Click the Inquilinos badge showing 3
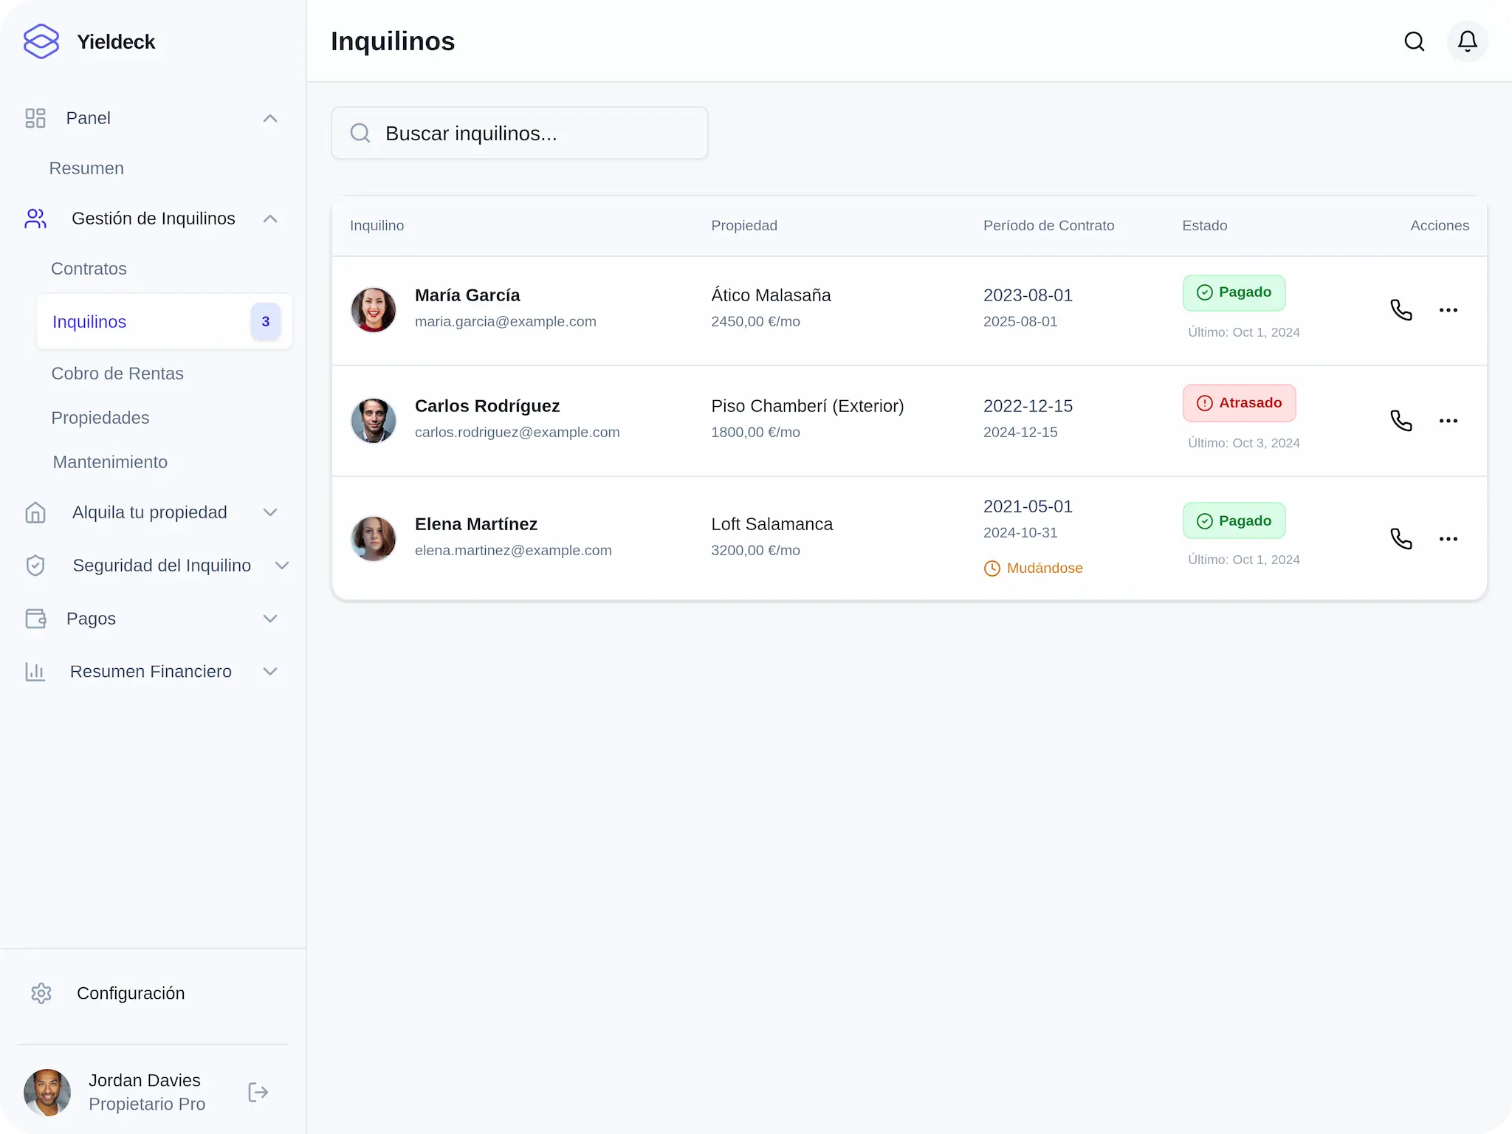The height and width of the screenshot is (1134, 1512). (266, 321)
